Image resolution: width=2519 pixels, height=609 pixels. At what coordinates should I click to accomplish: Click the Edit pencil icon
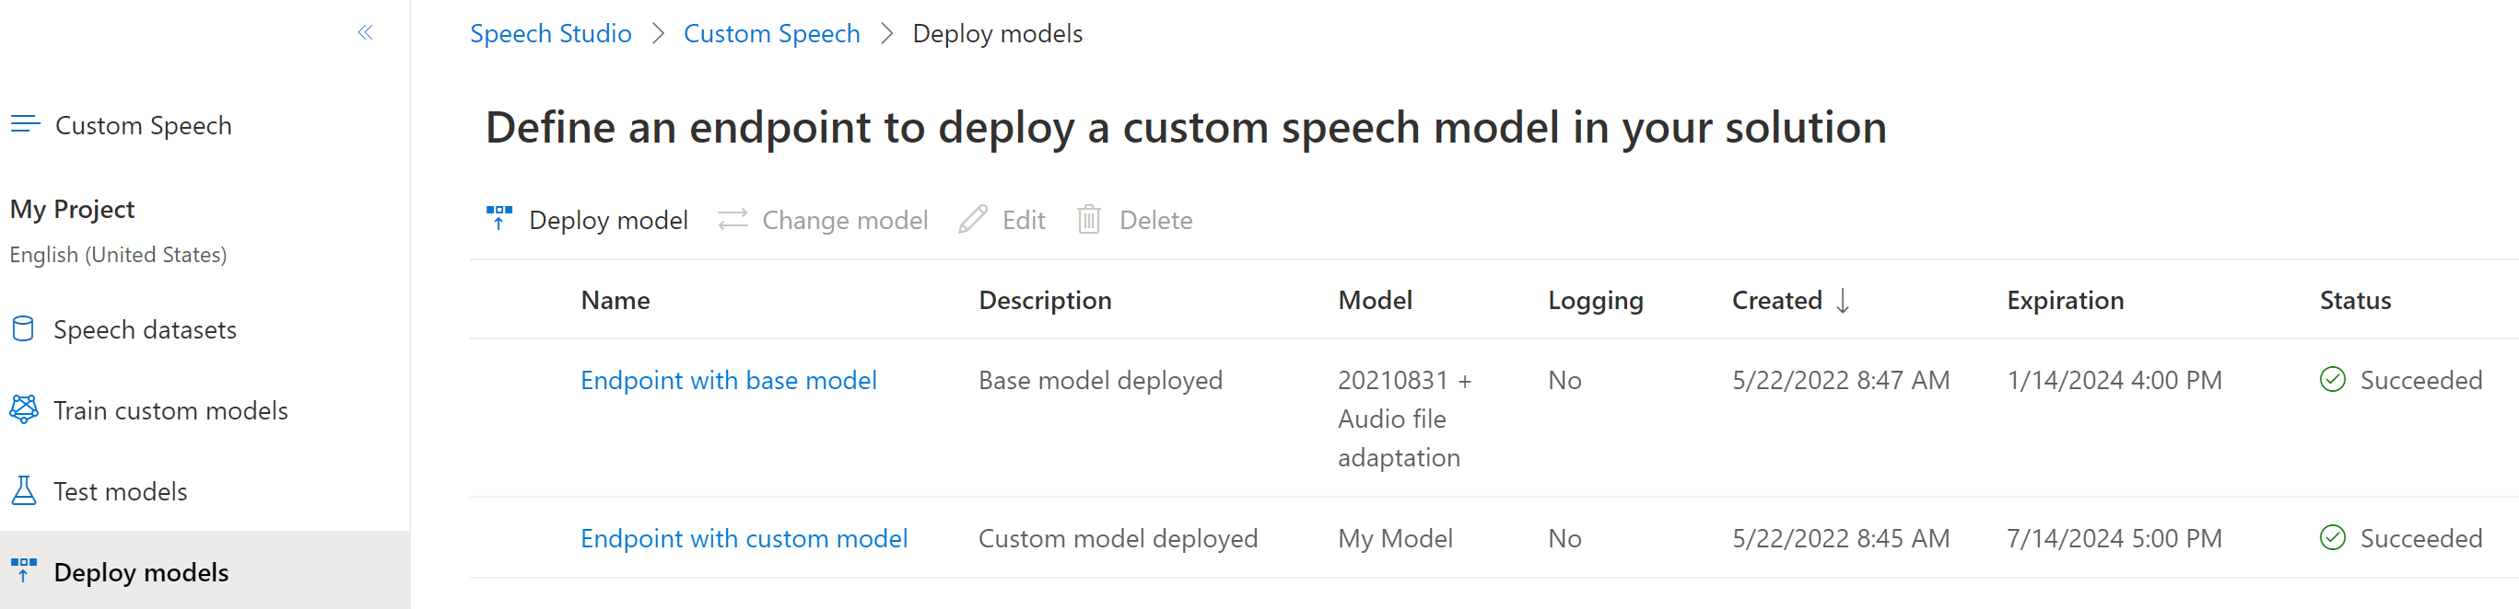(x=972, y=220)
